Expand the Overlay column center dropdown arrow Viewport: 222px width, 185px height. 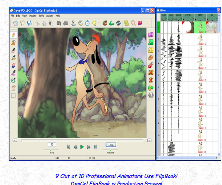(x=188, y=20)
